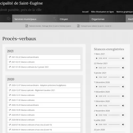Go to Accueil page
Viewport: 133px width, 133px height.
click(85, 12)
